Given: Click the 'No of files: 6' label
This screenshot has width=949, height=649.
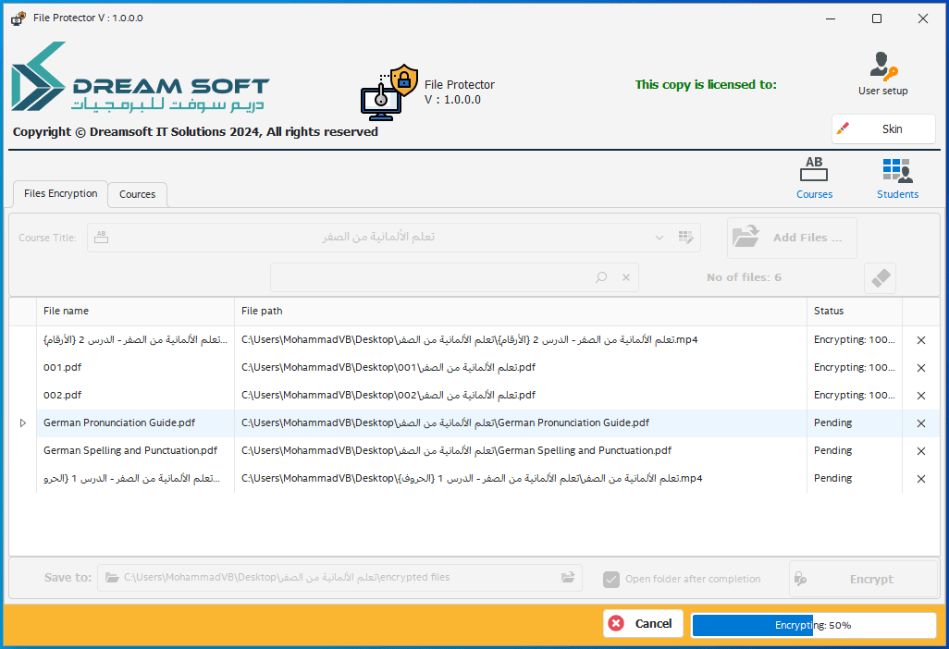Looking at the screenshot, I should click(744, 277).
